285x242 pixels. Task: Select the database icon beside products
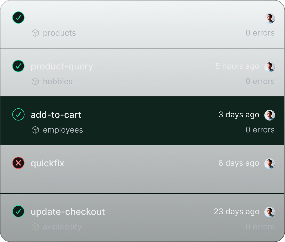tap(35, 33)
